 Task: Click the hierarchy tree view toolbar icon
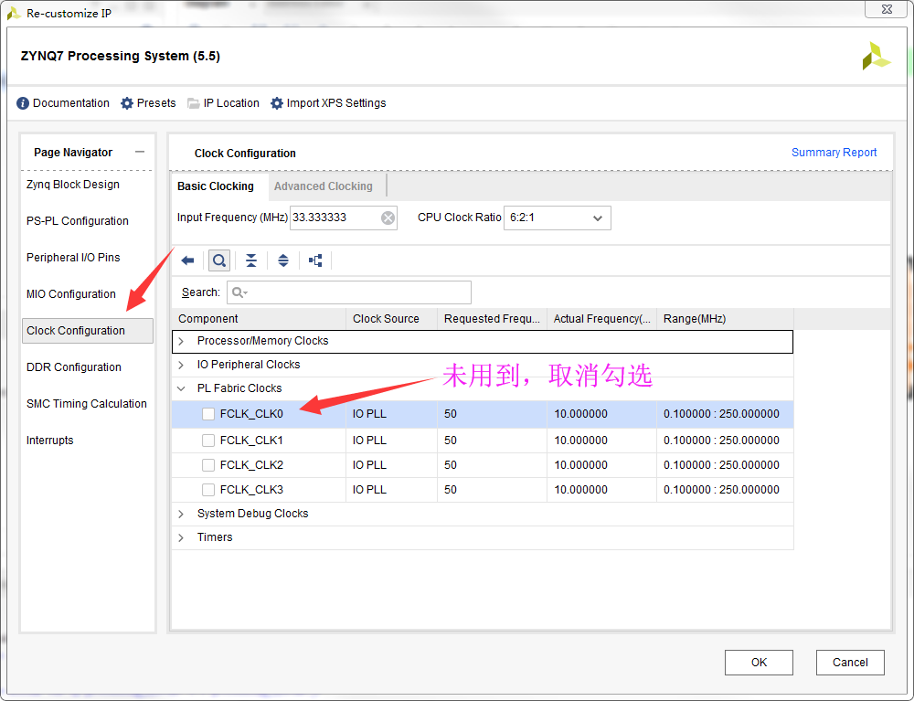click(x=315, y=260)
